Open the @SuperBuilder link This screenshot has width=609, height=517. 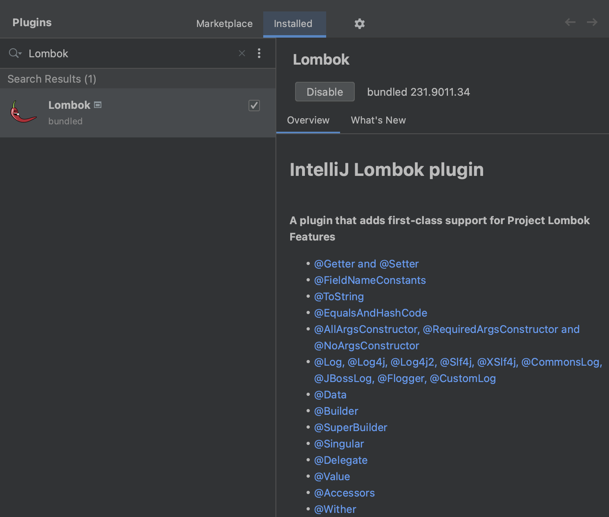pyautogui.click(x=351, y=427)
